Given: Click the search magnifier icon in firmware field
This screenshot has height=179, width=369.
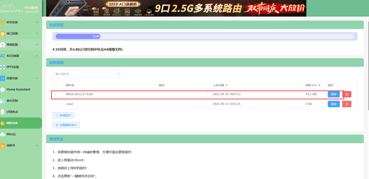Looking at the screenshot, I should pos(119,74).
